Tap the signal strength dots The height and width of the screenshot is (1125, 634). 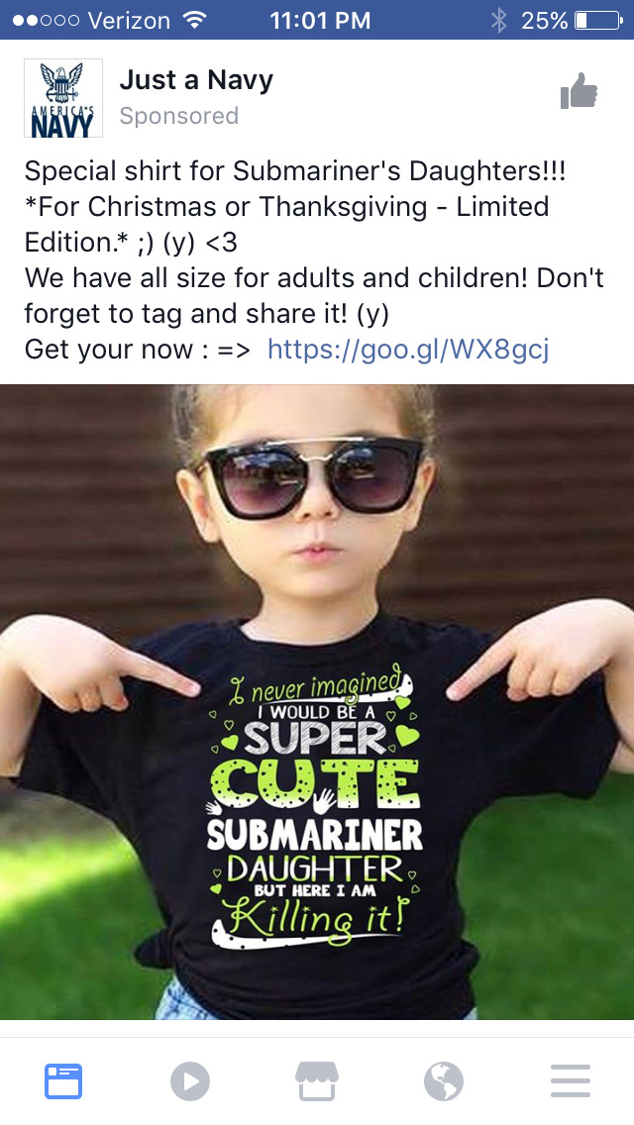point(46,20)
